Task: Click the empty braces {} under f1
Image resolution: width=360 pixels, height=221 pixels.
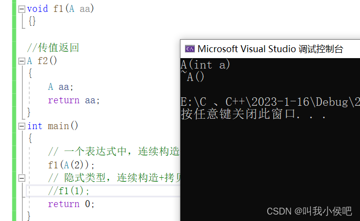Action: (x=32, y=22)
